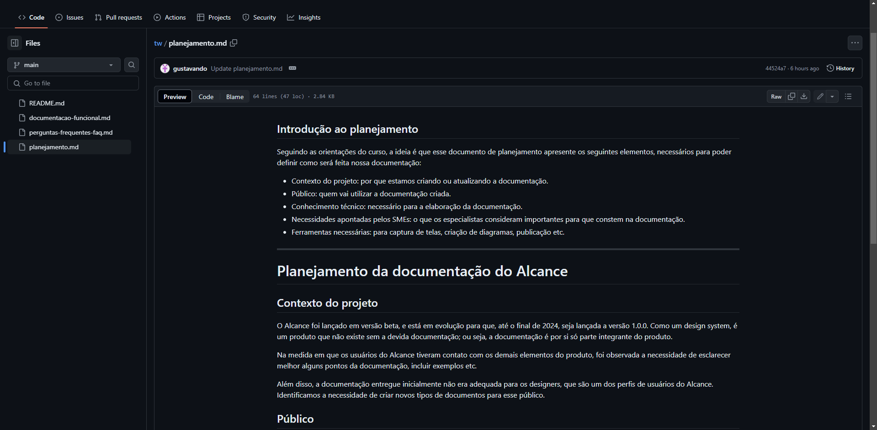Switch to the Code view tab

pyautogui.click(x=206, y=96)
